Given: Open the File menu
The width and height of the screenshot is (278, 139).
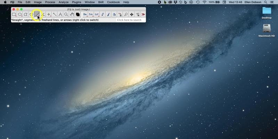Looking at the screenshot, I should 20,2.
